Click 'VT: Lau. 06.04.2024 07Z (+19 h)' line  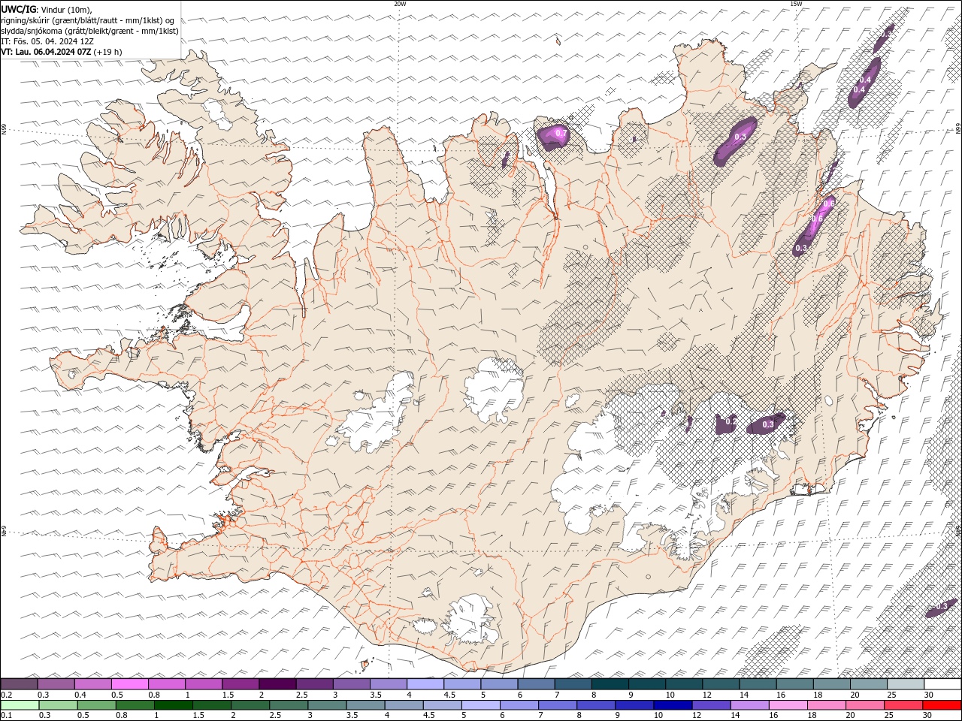pyautogui.click(x=62, y=52)
